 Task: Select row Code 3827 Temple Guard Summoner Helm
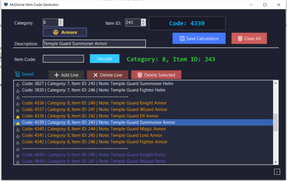(x=143, y=84)
